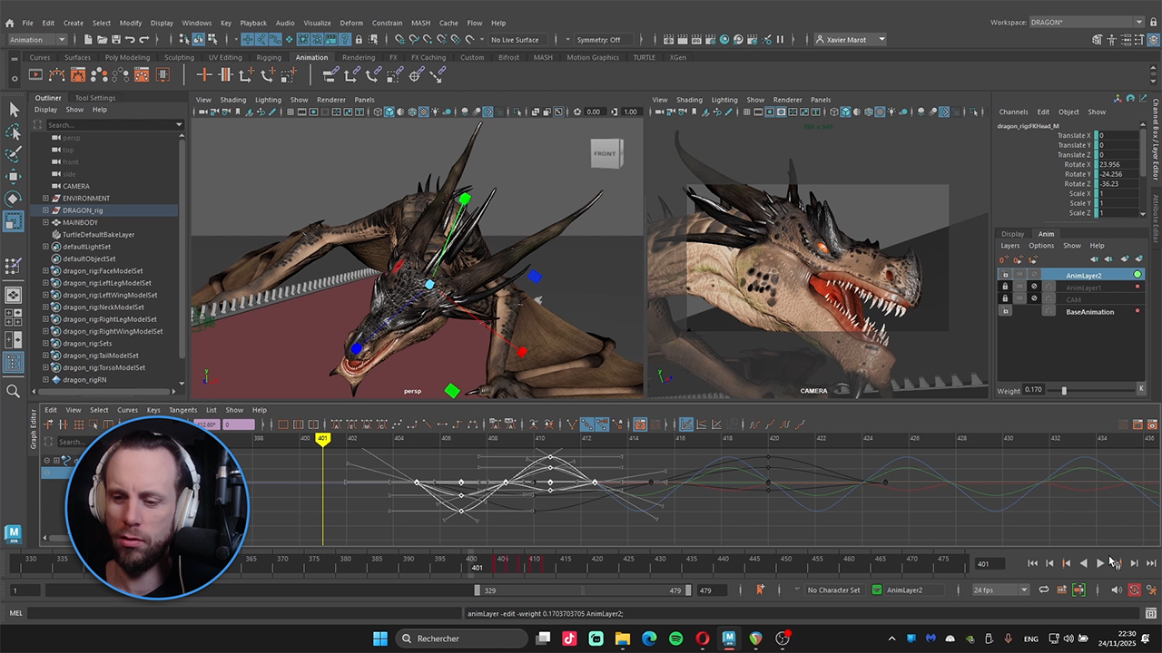Toggle the mute on AnimLayer1
This screenshot has height=653, width=1162.
pyautogui.click(x=1034, y=287)
